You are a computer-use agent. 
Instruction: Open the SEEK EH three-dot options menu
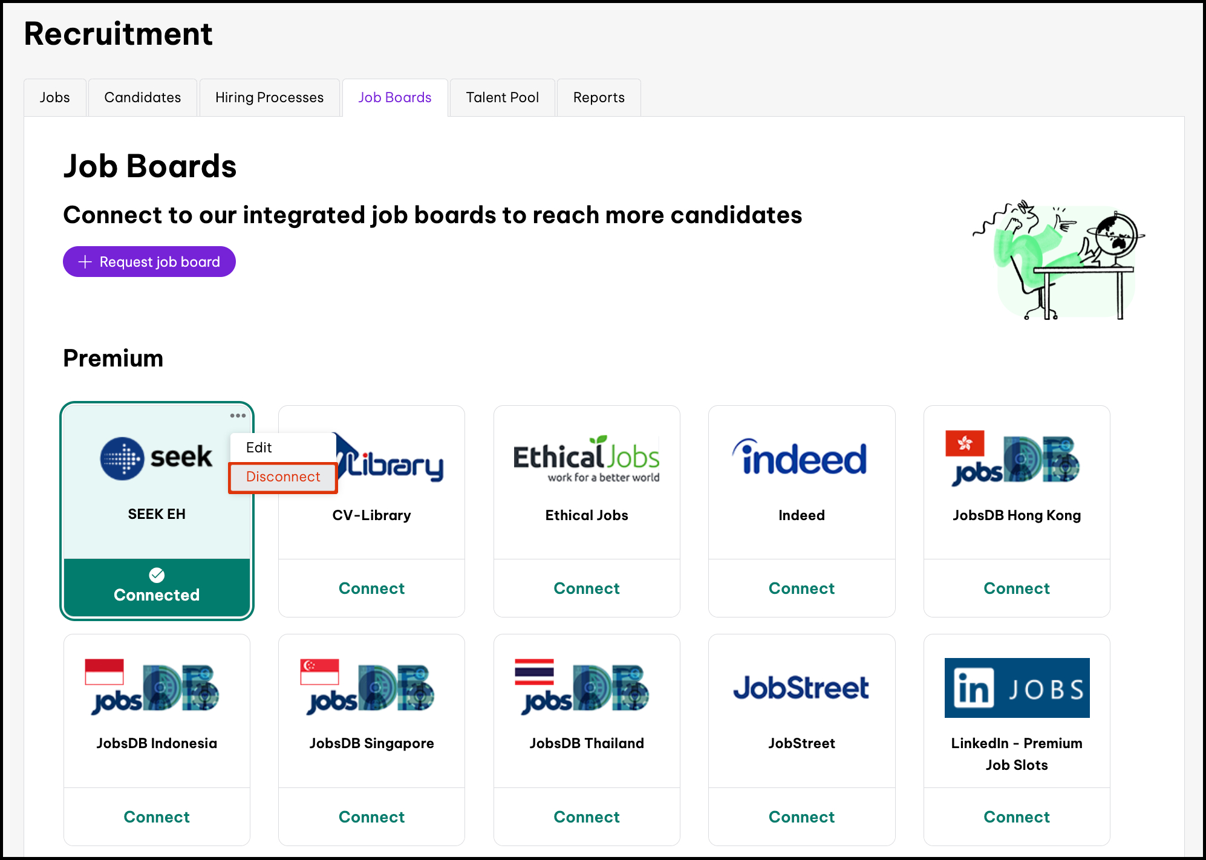(x=238, y=415)
